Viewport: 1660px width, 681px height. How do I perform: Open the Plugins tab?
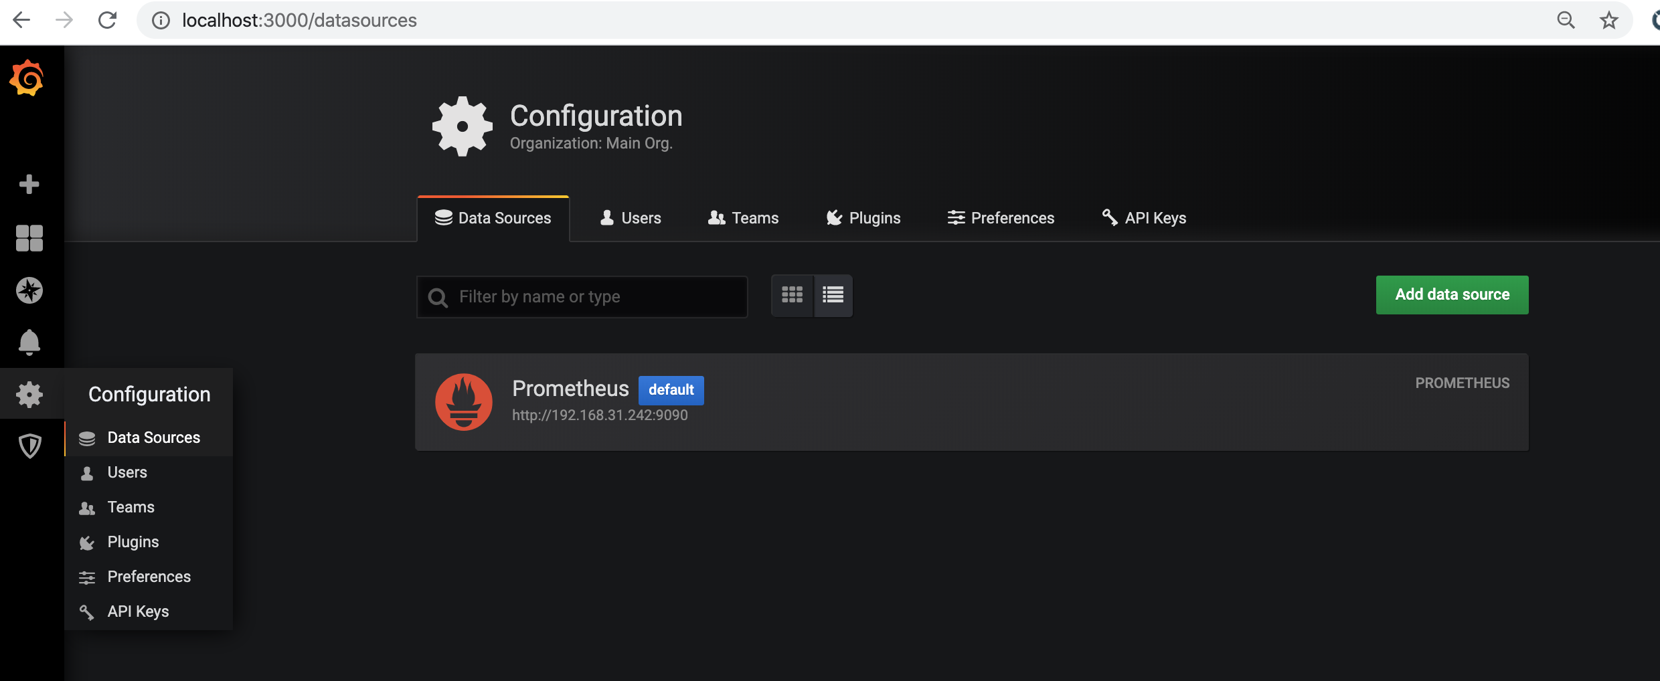coord(863,218)
